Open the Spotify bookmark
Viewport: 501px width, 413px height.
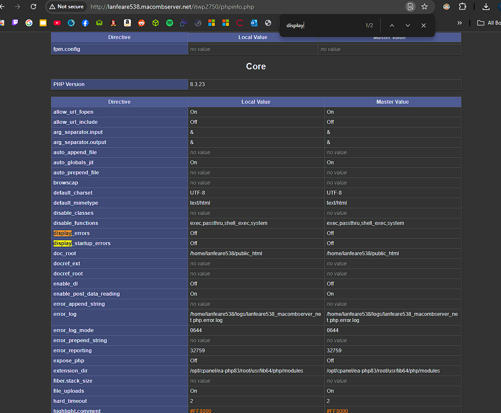pyautogui.click(x=170, y=23)
